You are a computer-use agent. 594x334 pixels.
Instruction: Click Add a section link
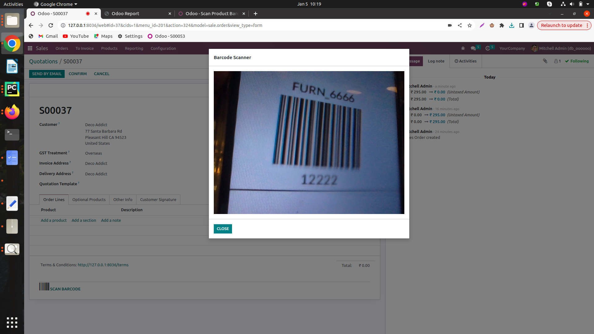tap(84, 221)
